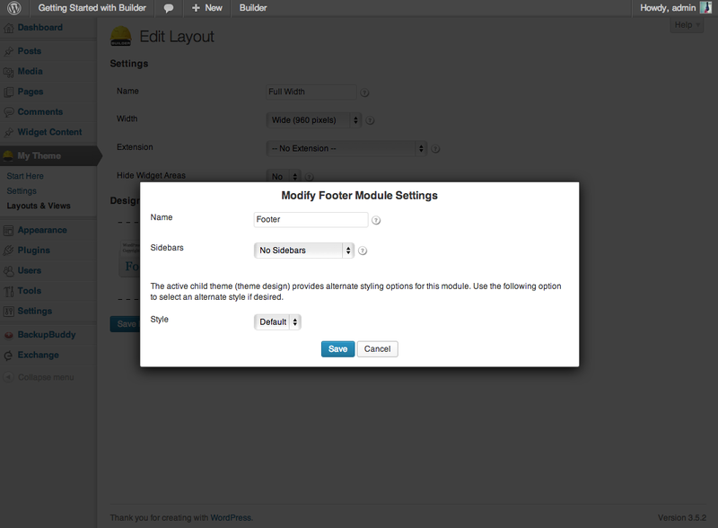Click the Collapse menu arrow icon
Screen dimensions: 718x528
[x=8, y=377]
